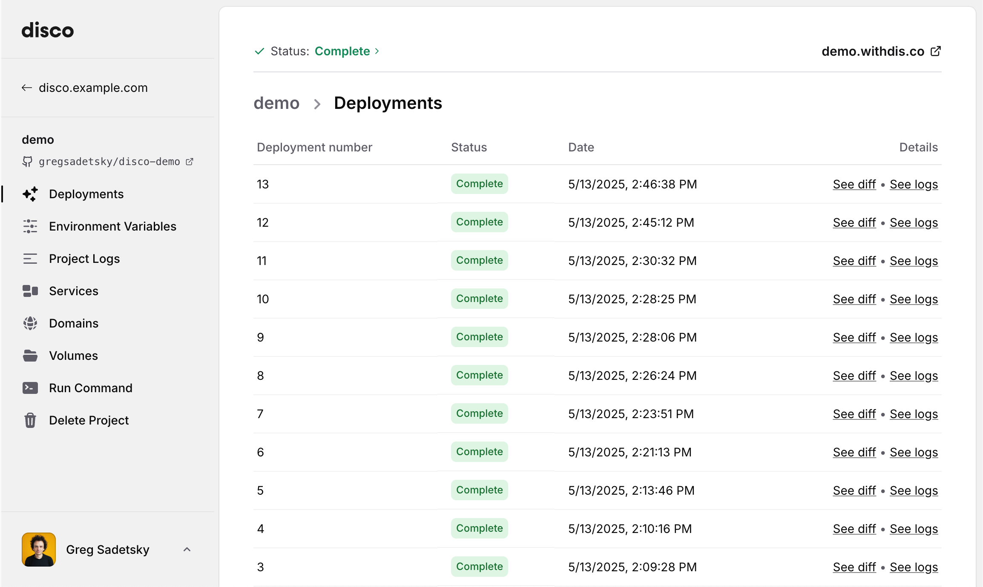Open external link icon beside demo.withdis.co
This screenshot has width=983, height=587.
point(936,51)
